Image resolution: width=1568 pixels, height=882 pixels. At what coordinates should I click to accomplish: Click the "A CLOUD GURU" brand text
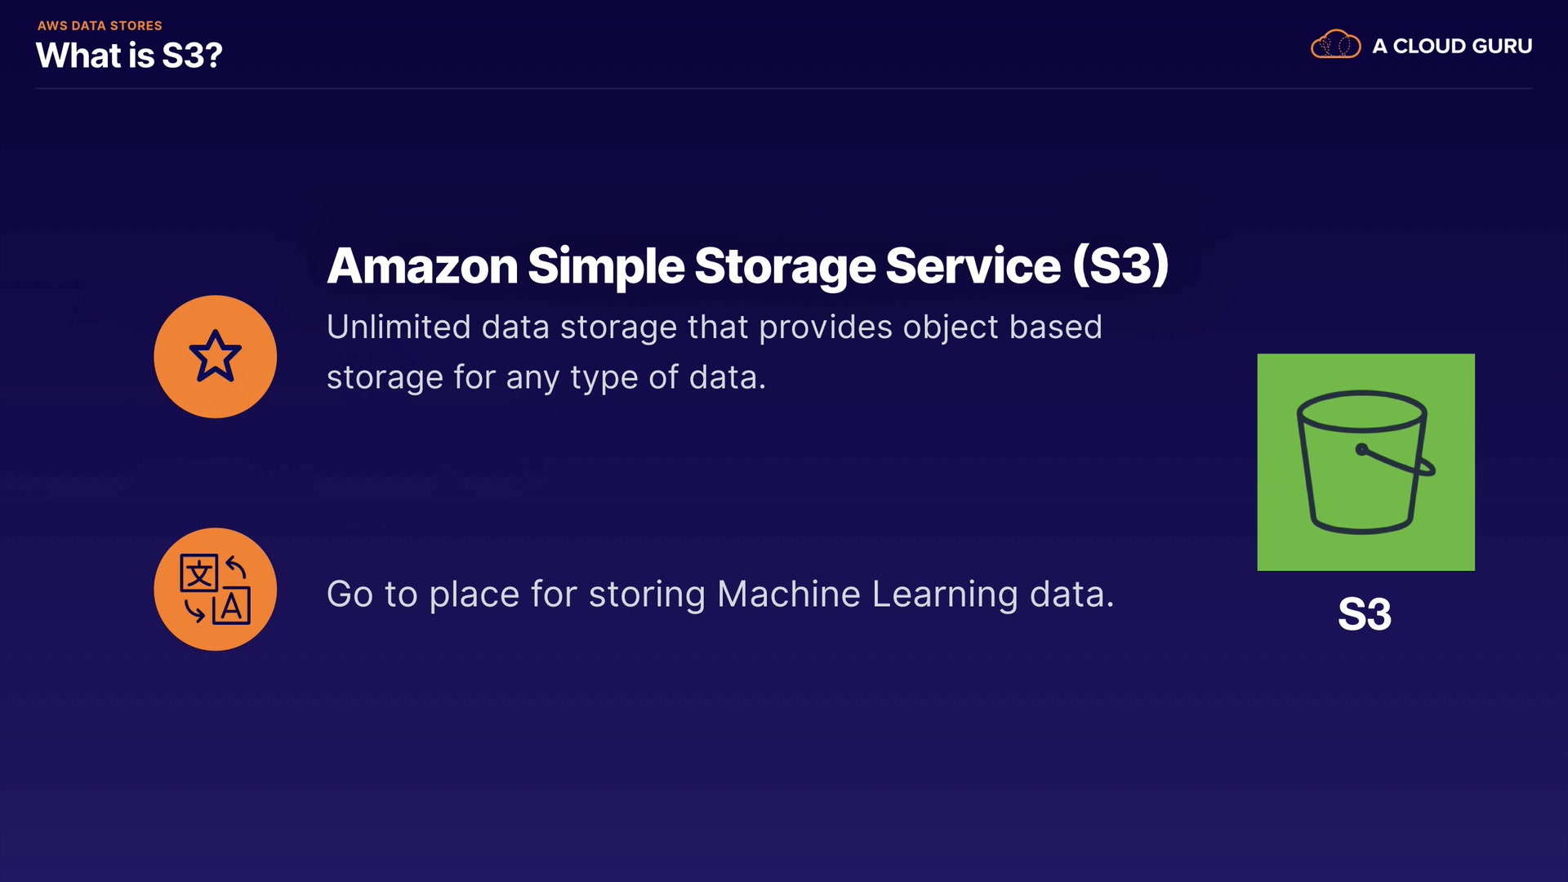tap(1452, 47)
